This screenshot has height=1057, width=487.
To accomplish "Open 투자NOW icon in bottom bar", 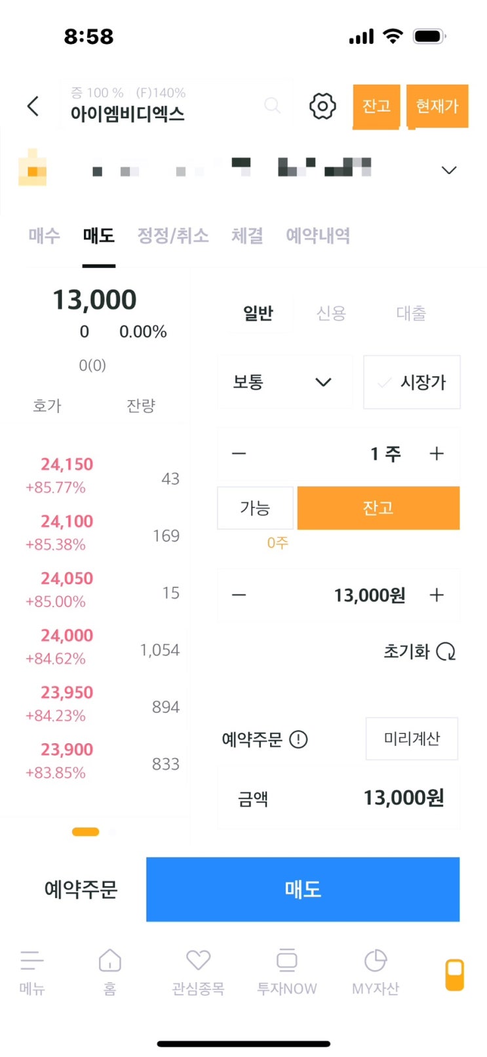I will 286,961.
